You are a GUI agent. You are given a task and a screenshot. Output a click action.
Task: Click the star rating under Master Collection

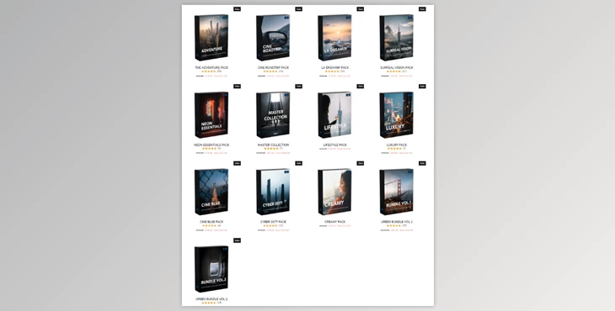tap(271, 149)
